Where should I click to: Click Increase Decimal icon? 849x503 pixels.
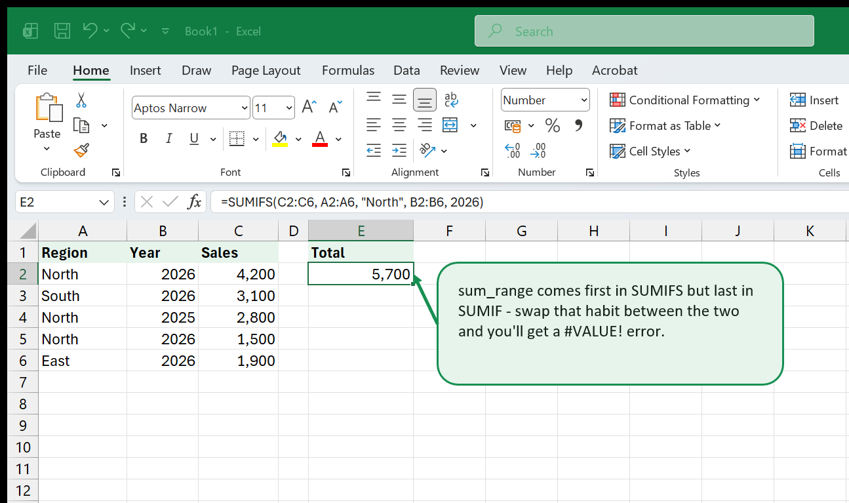(513, 151)
